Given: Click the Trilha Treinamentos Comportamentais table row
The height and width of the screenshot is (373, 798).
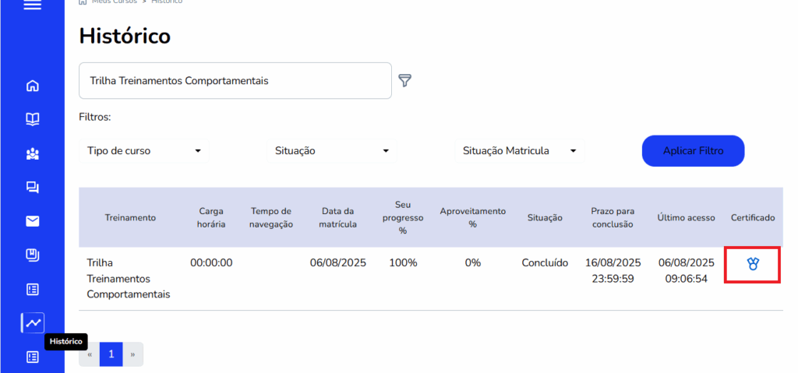Looking at the screenshot, I should [128, 278].
